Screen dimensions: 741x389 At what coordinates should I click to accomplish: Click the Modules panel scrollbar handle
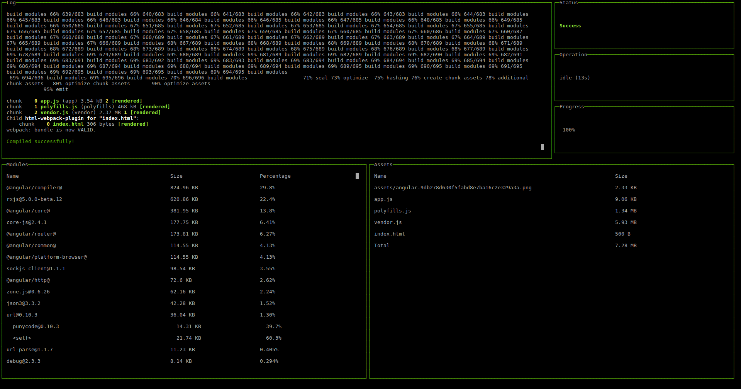coord(357,176)
